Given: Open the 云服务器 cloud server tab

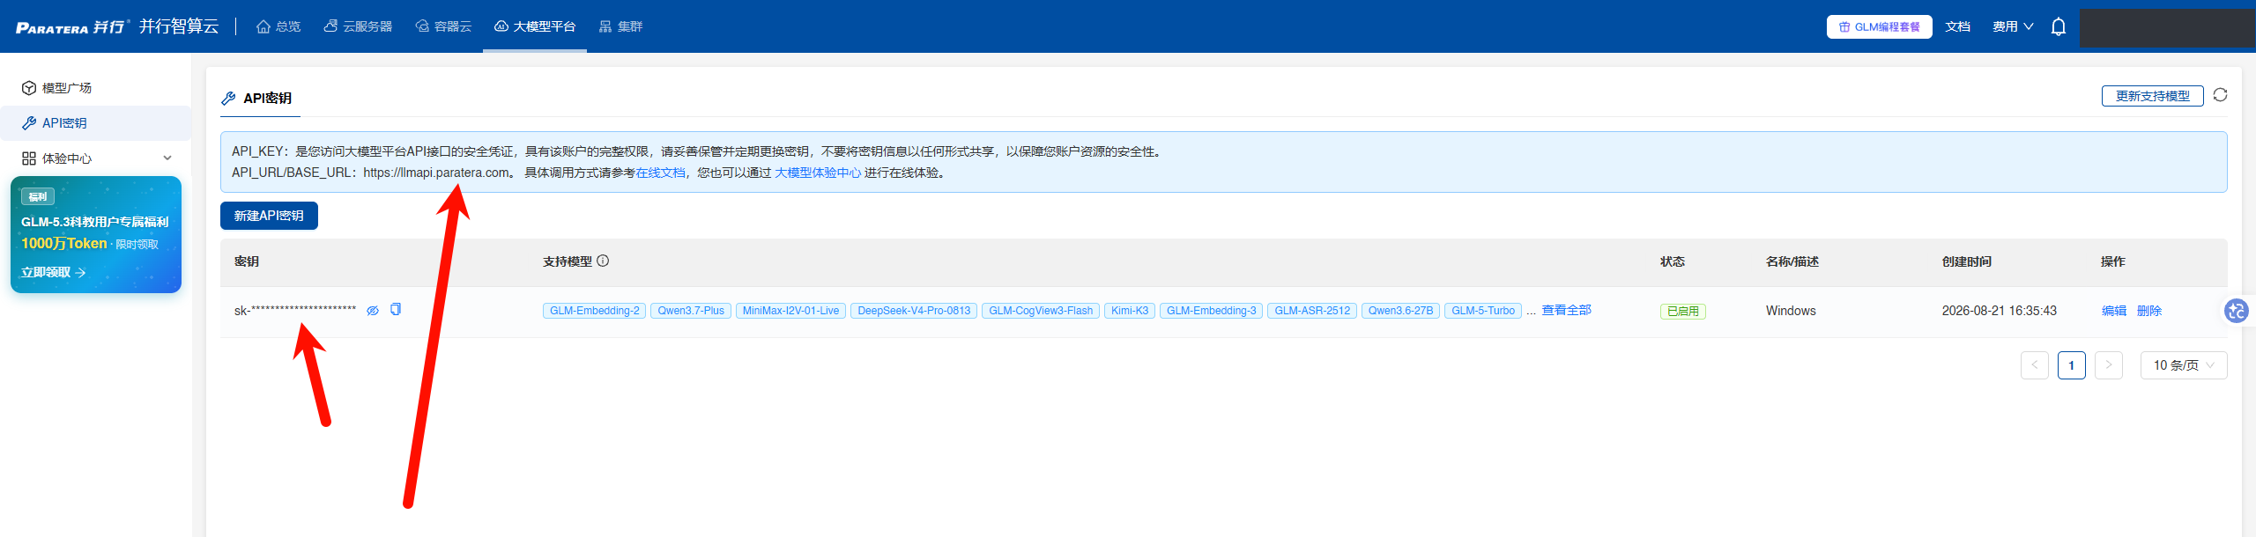Looking at the screenshot, I should pos(358,26).
